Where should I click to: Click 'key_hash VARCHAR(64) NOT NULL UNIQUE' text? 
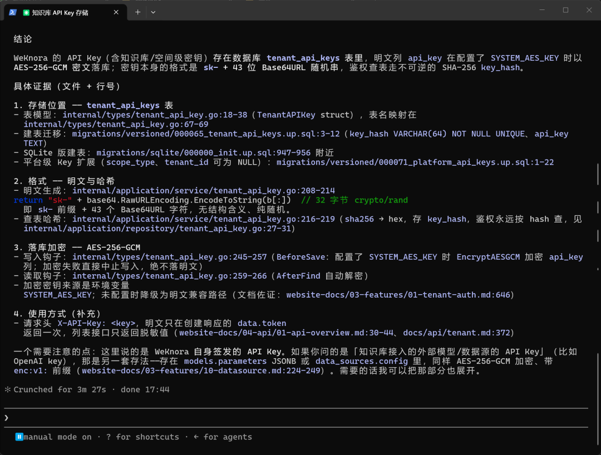coord(437,133)
